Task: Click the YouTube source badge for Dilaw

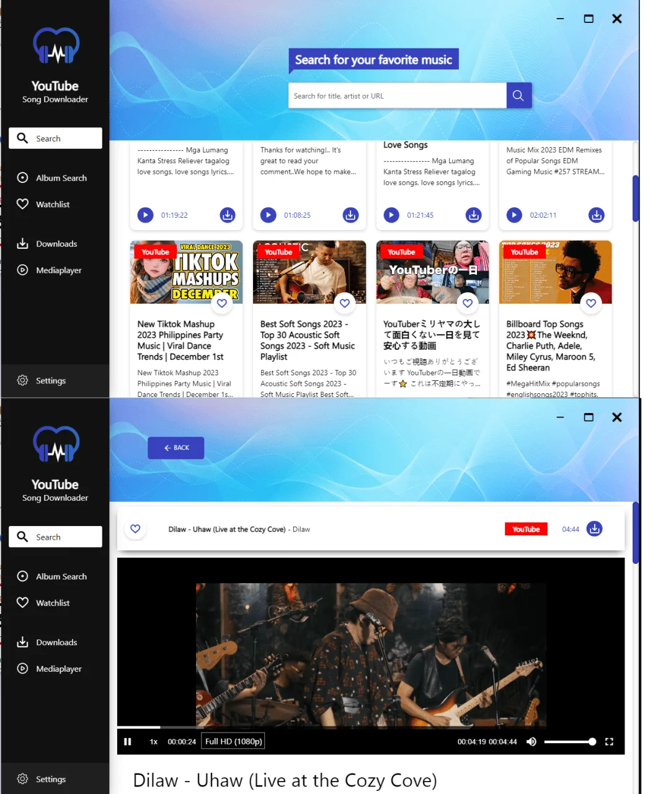Action: (526, 529)
